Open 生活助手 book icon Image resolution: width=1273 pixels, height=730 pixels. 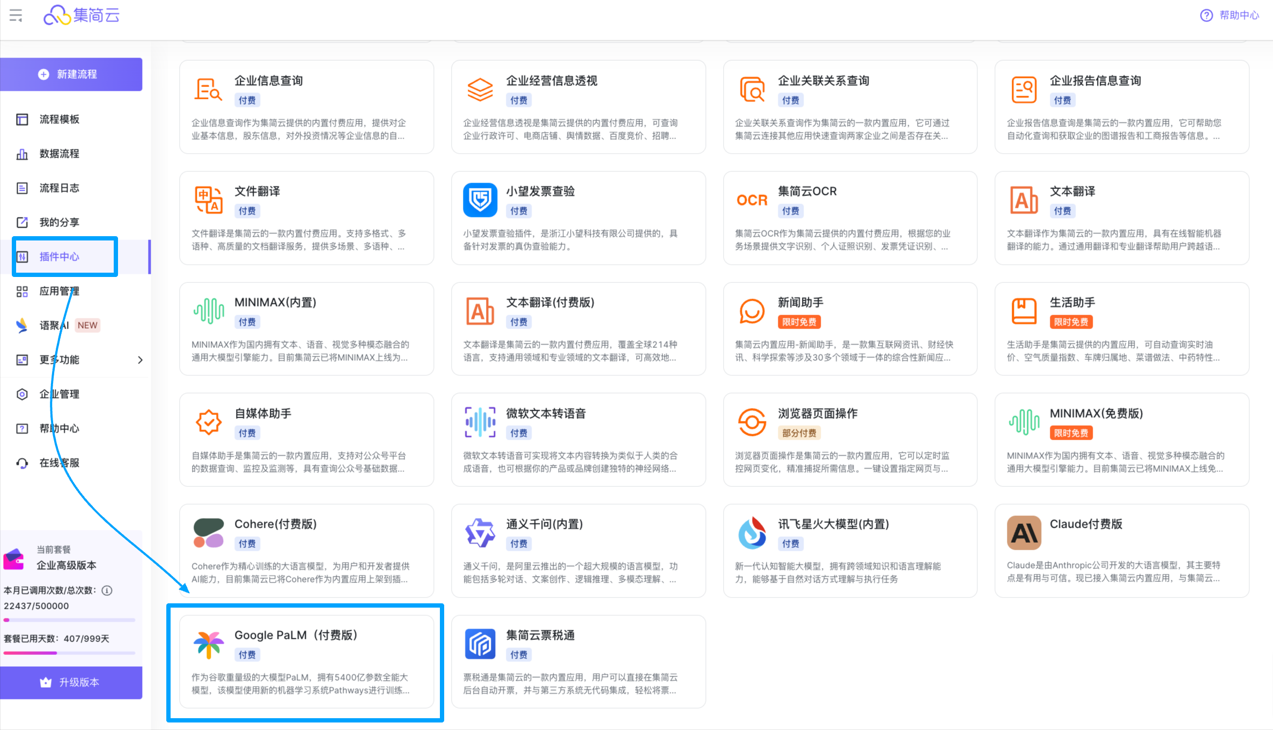click(x=1024, y=311)
